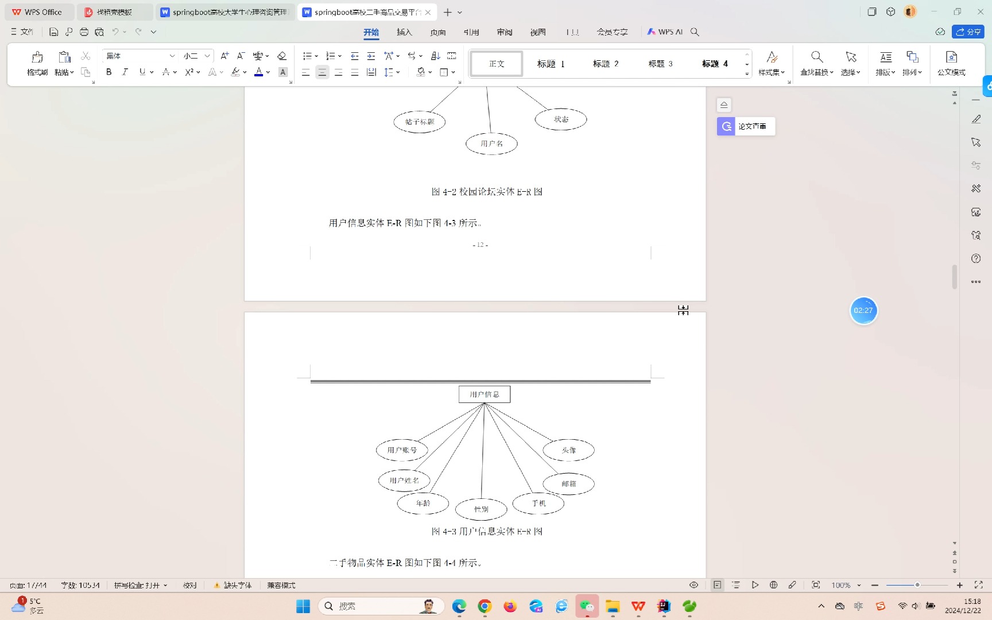
Task: Click the proofread (校对) status bar button
Action: 190,585
